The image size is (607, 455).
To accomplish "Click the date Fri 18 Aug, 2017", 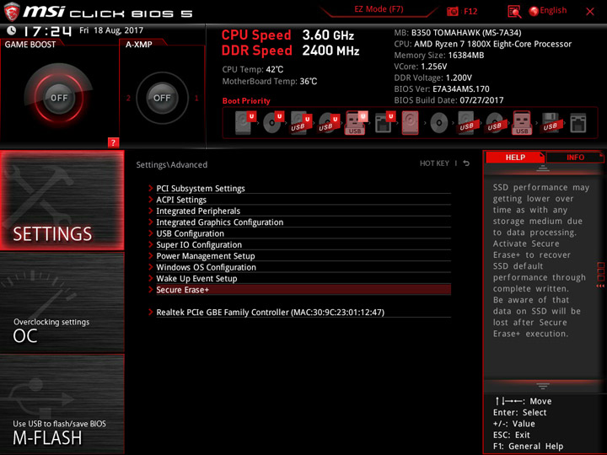I will (x=111, y=30).
